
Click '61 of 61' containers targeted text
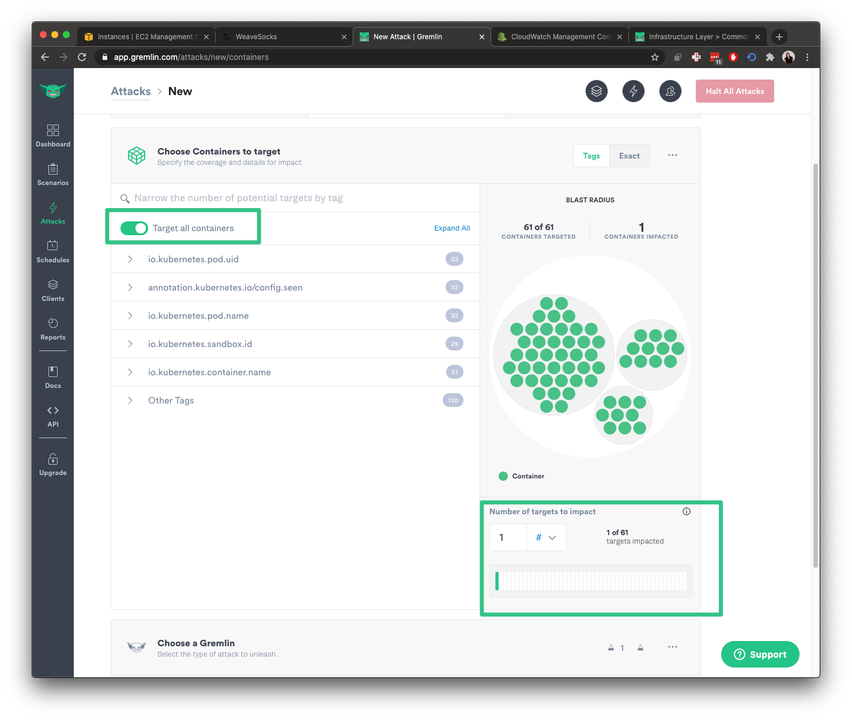tap(538, 227)
